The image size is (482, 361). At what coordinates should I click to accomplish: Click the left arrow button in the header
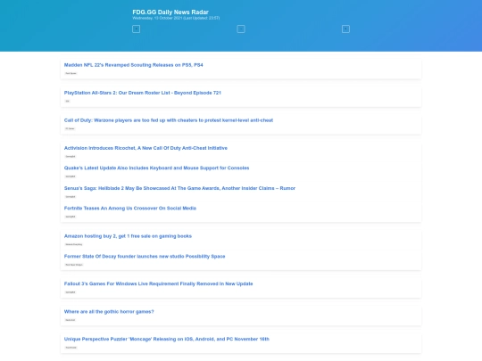point(136,29)
